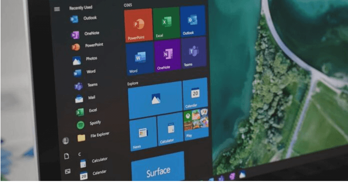
Task: Click the Surface tile
Action: tap(158, 167)
